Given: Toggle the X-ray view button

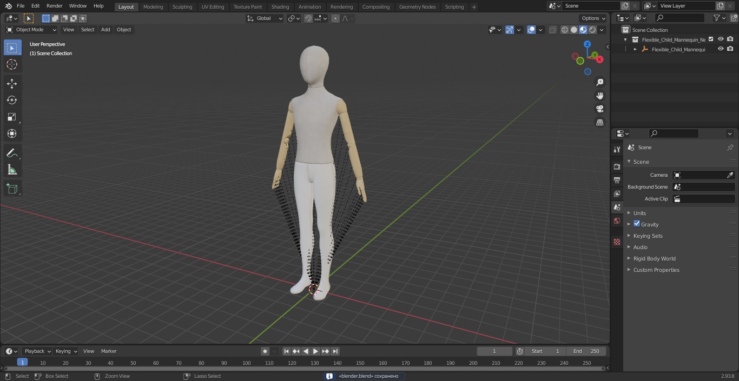Looking at the screenshot, I should (x=552, y=30).
